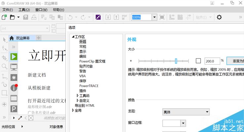Open recent file 扇形统计图.cdr
Viewport: 244px width, 132px height.
[x=40, y=107]
